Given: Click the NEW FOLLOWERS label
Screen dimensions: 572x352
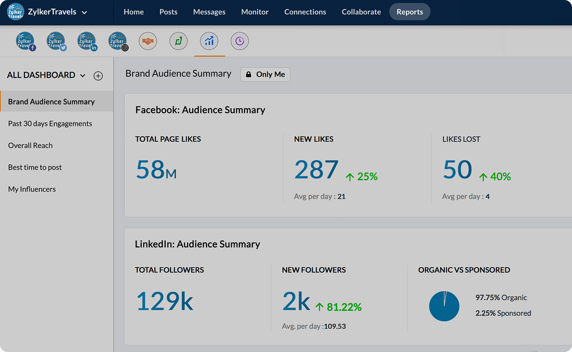Looking at the screenshot, I should (x=314, y=270).
